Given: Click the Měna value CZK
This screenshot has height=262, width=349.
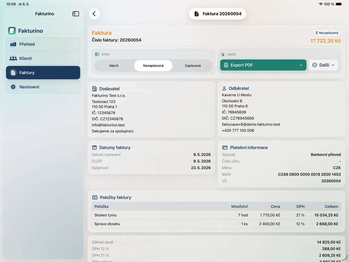Looking at the screenshot, I should [x=337, y=168].
